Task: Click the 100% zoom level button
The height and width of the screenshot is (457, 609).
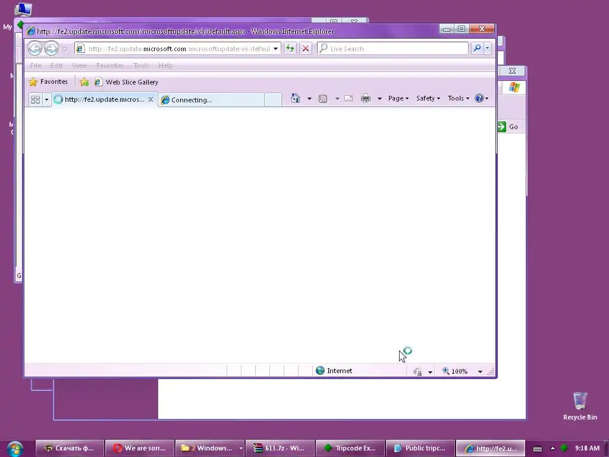Action: (x=454, y=371)
